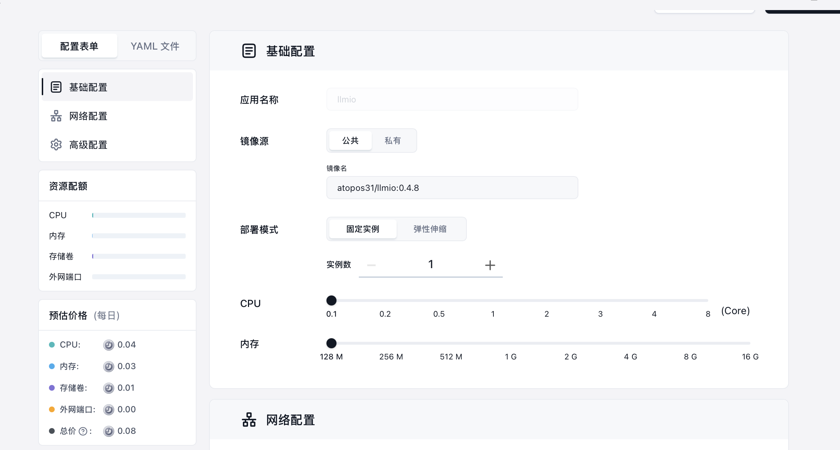This screenshot has height=450, width=840.
Task: Click the network icon beside 网络配置
Action: 56,116
